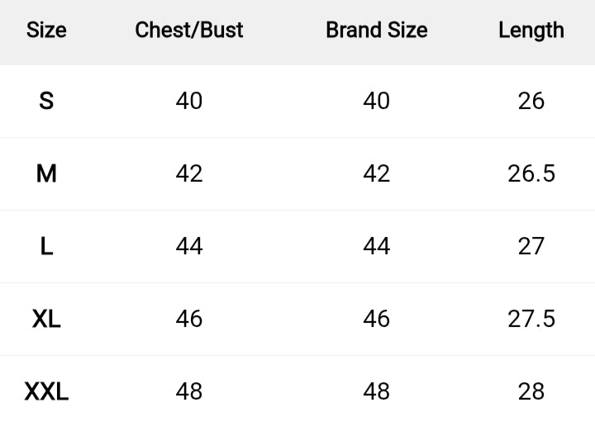Select the L size row label
This screenshot has width=595, height=426.
(46, 246)
